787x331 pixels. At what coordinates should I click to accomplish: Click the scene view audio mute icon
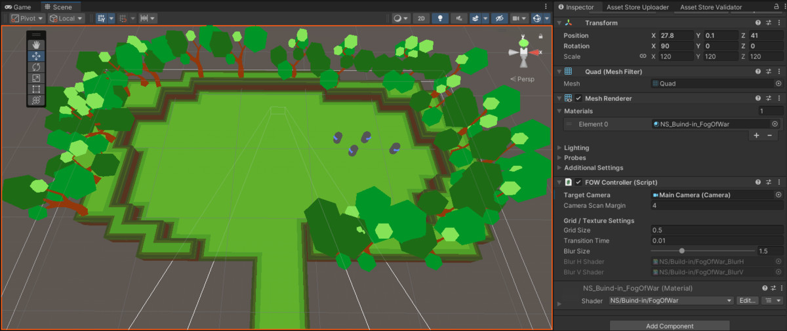click(x=458, y=18)
